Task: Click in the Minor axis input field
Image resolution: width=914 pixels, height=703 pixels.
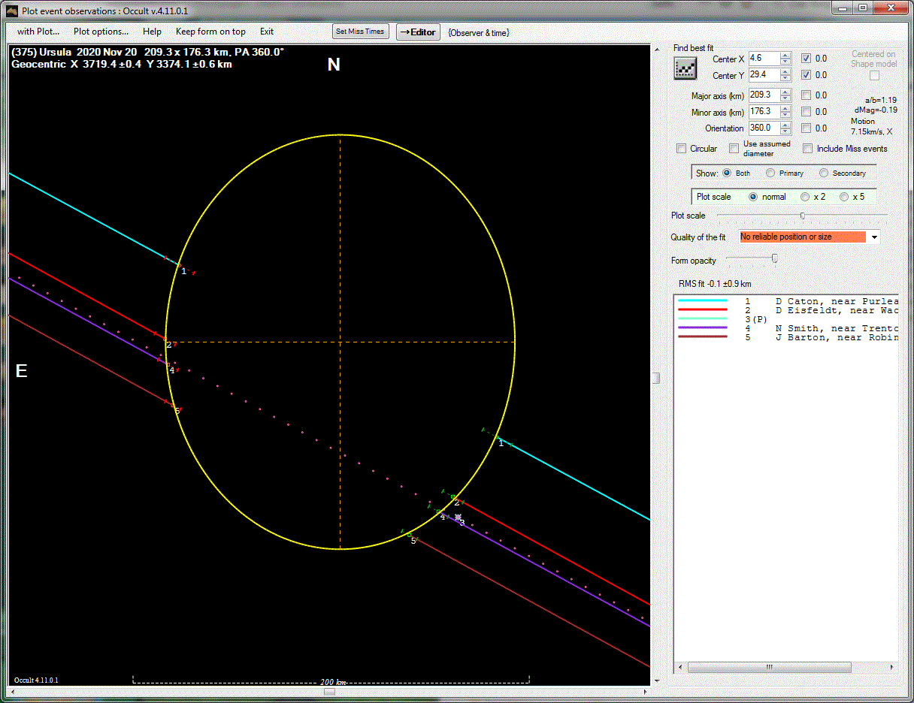Action: [764, 112]
